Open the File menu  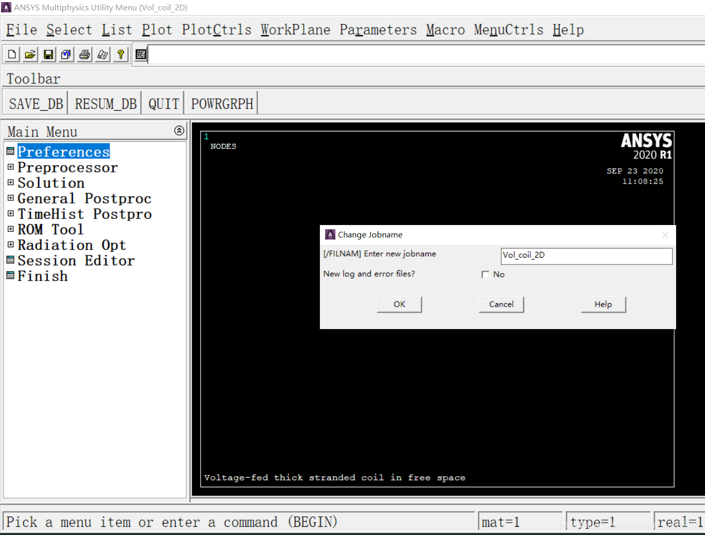22,30
